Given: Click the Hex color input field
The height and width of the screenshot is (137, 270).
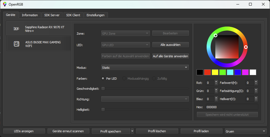Looking at the screenshot, I should (x=232, y=107).
